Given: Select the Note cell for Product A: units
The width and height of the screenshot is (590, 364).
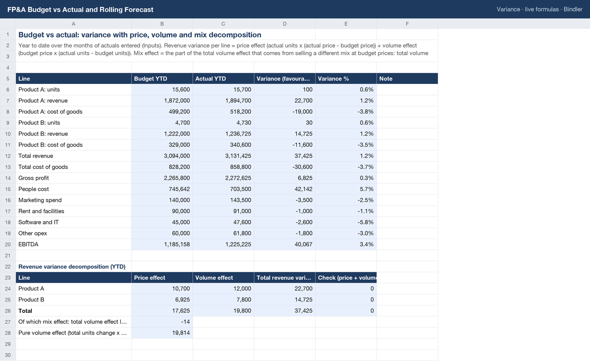Looking at the screenshot, I should coord(407,89).
